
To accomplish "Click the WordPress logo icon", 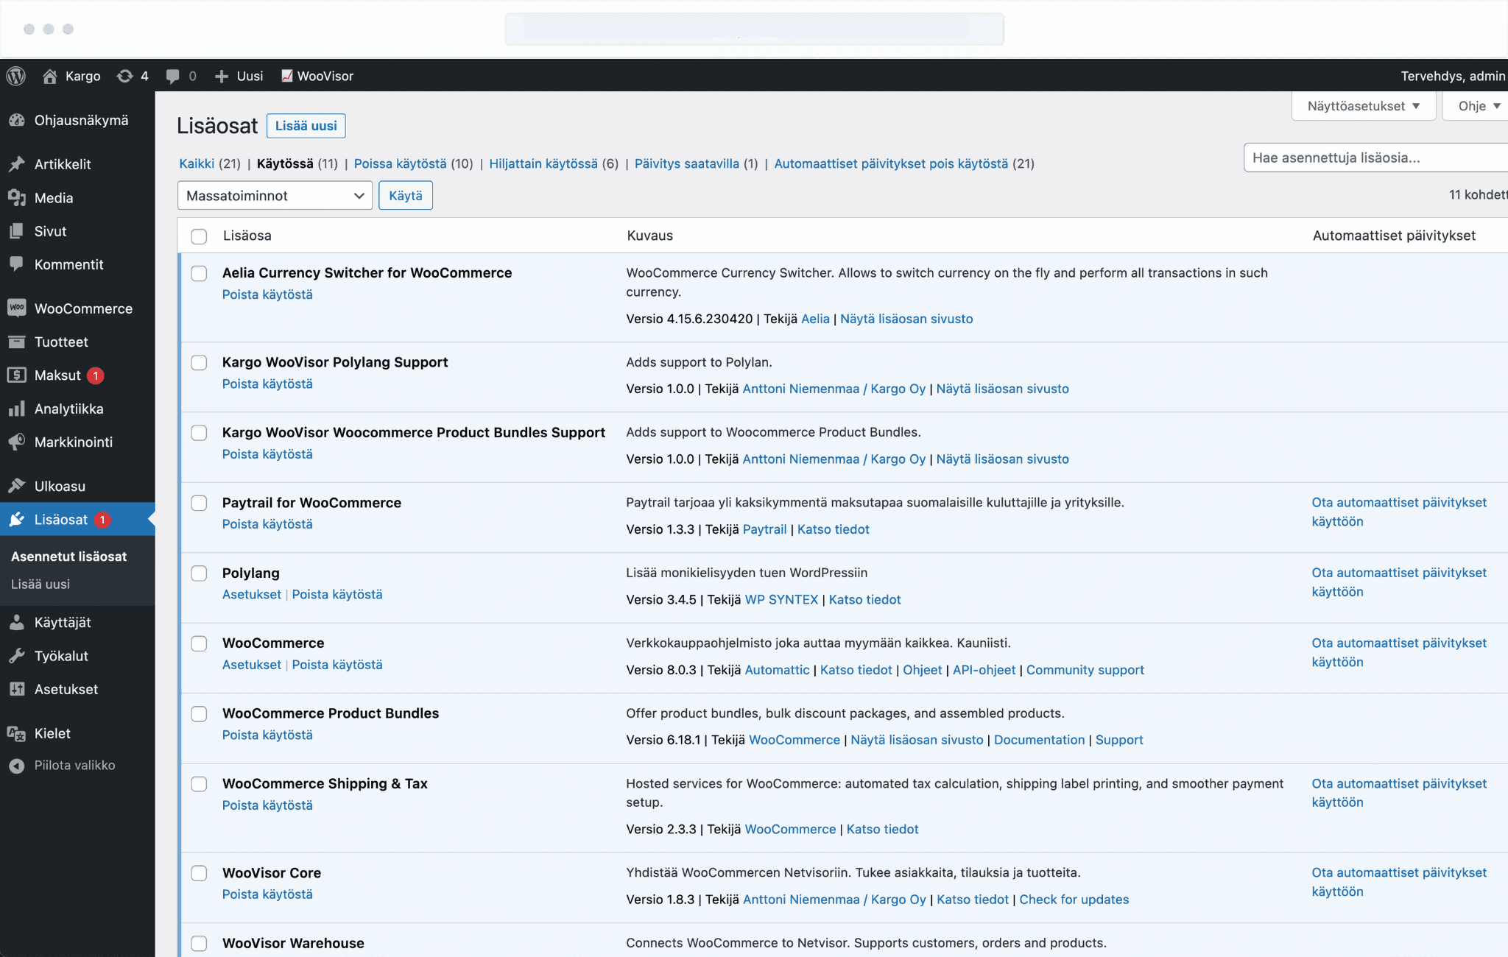I will click(16, 76).
